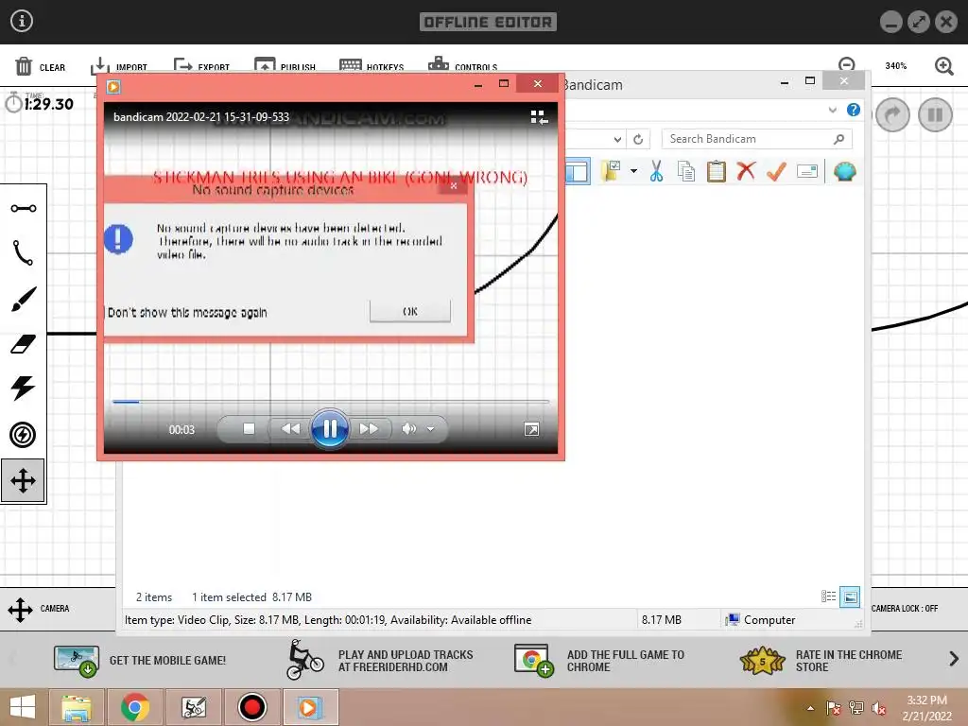The height and width of the screenshot is (726, 968).
Task: Go to next promo with right arrow
Action: pyautogui.click(x=954, y=659)
